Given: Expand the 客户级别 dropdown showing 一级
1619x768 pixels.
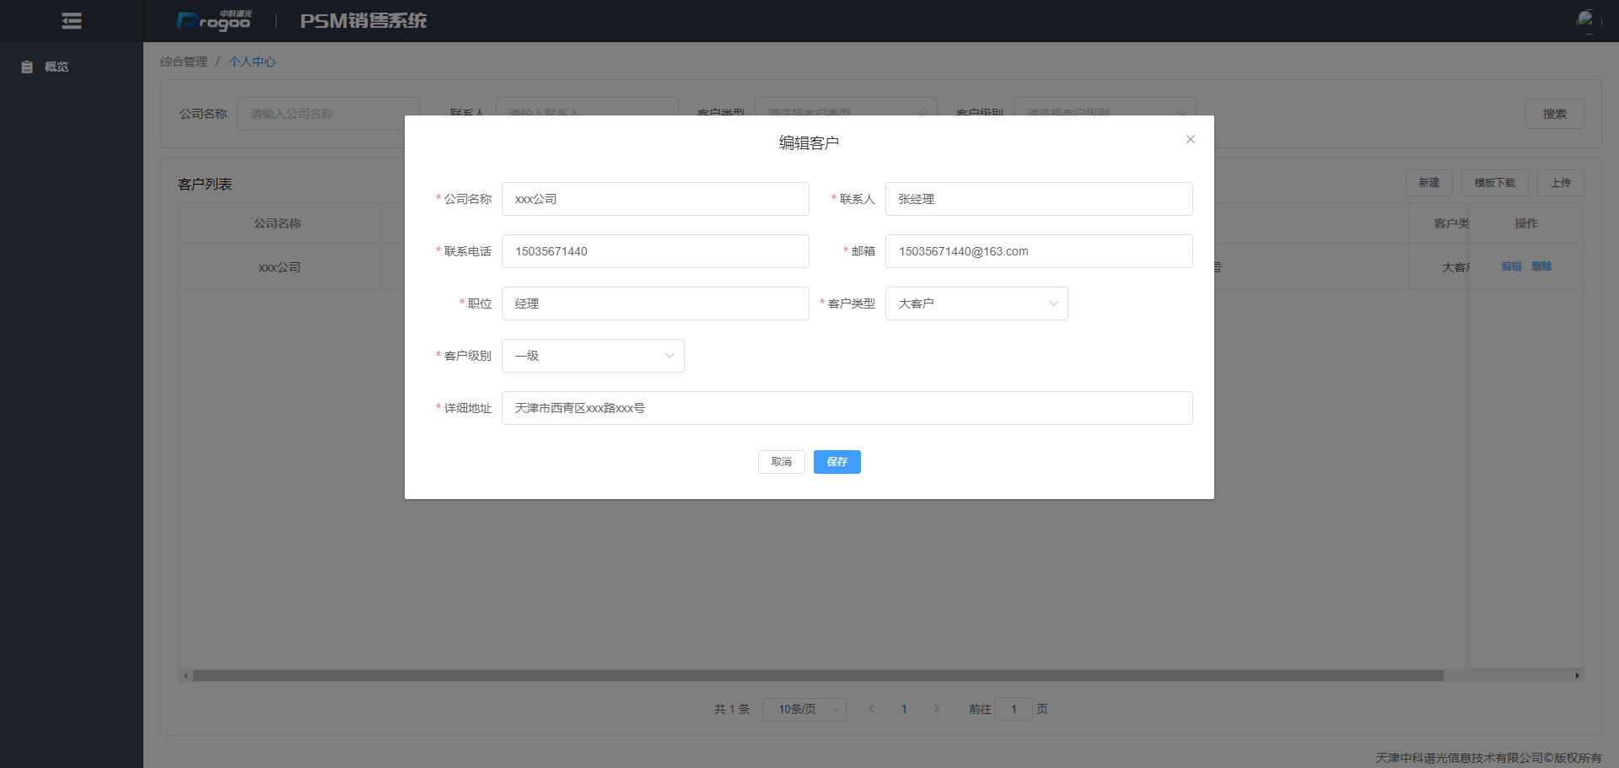Looking at the screenshot, I should pyautogui.click(x=593, y=356).
